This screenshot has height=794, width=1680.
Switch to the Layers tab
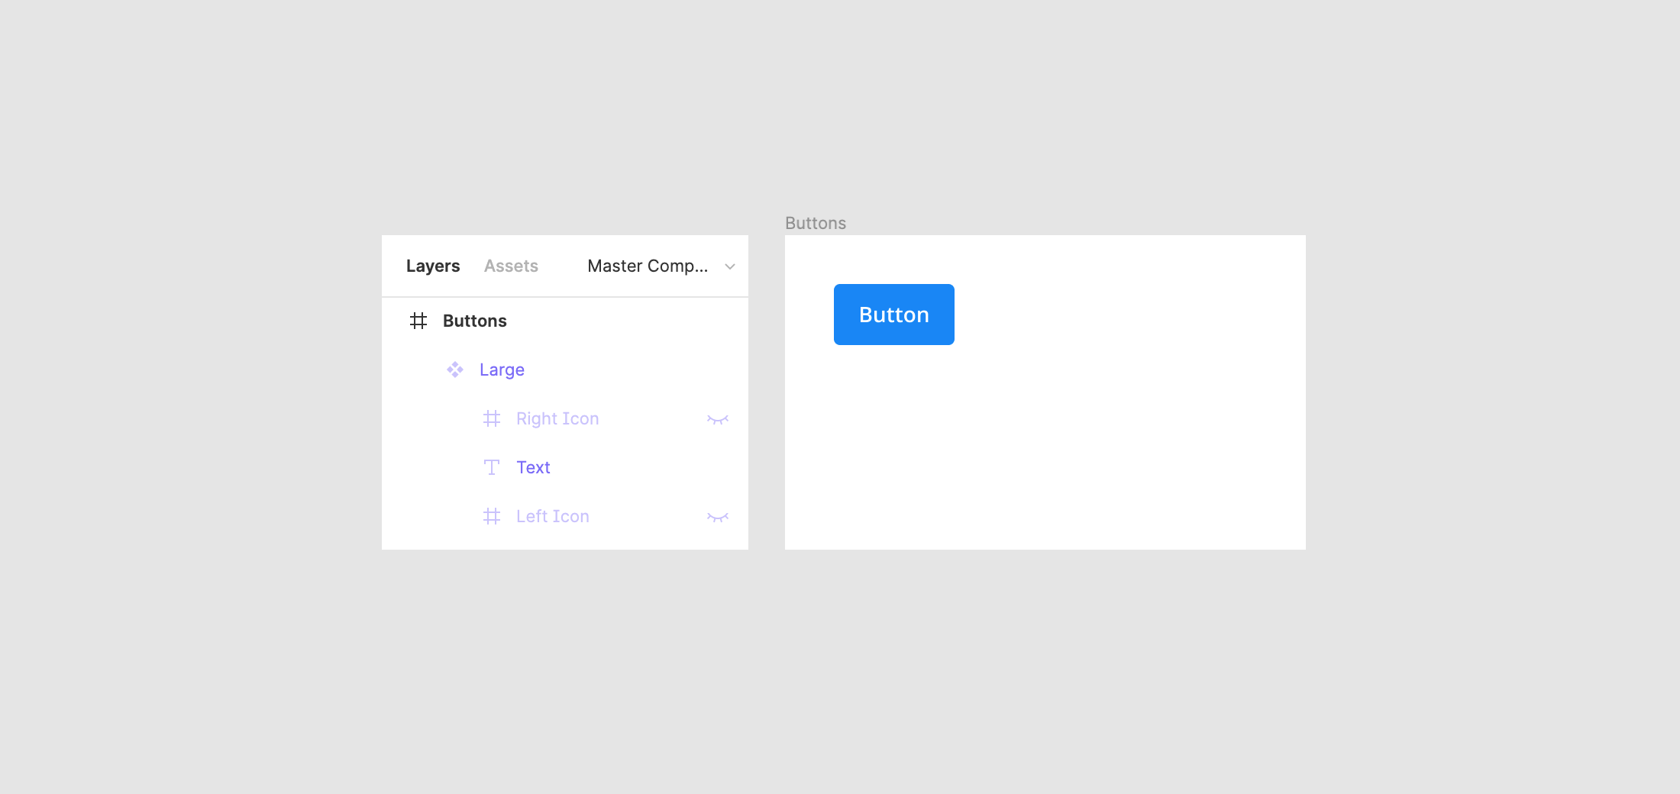[x=433, y=266]
